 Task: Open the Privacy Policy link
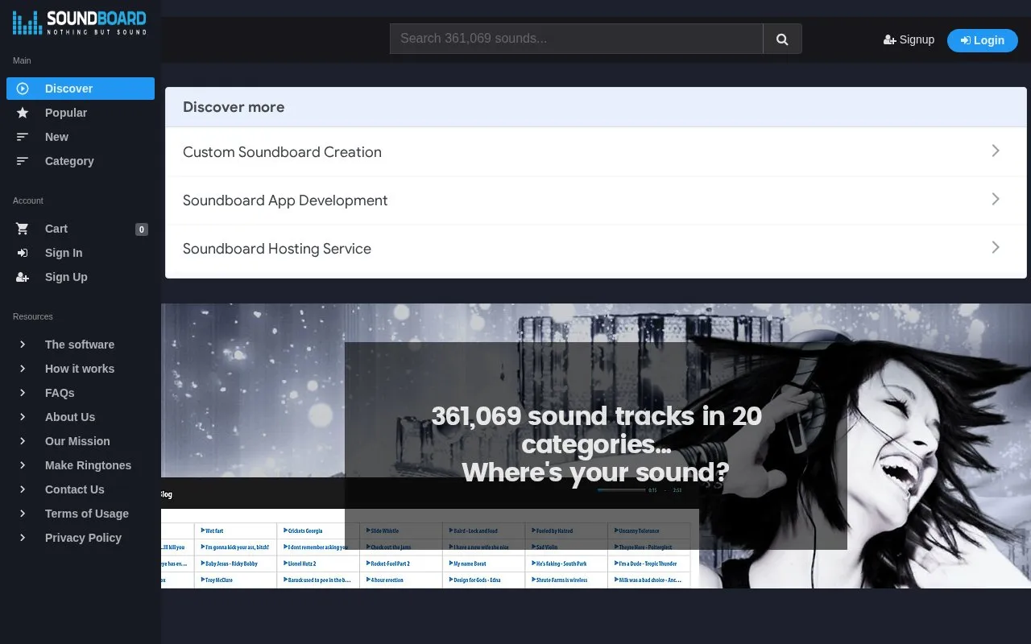tap(83, 538)
